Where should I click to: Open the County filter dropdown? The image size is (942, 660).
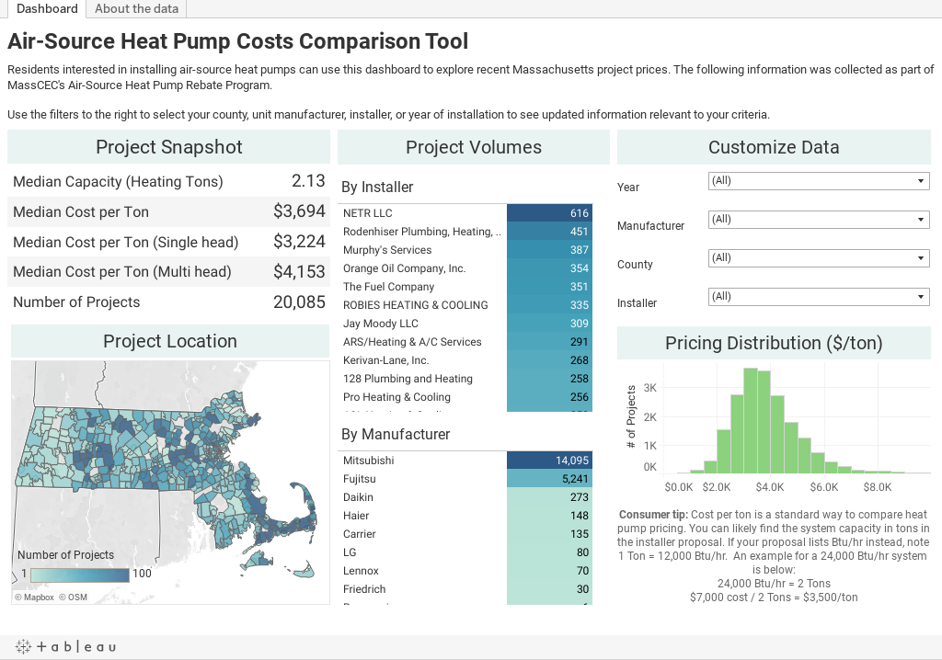[x=819, y=257]
